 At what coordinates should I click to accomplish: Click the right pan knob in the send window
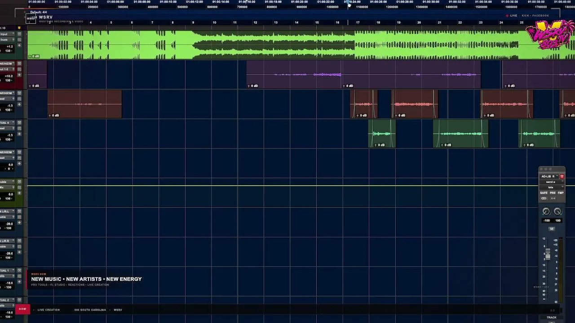pyautogui.click(x=557, y=212)
